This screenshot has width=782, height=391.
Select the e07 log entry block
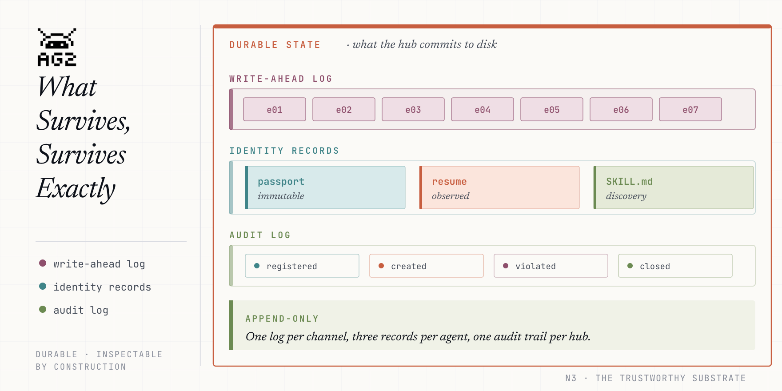[x=690, y=109]
